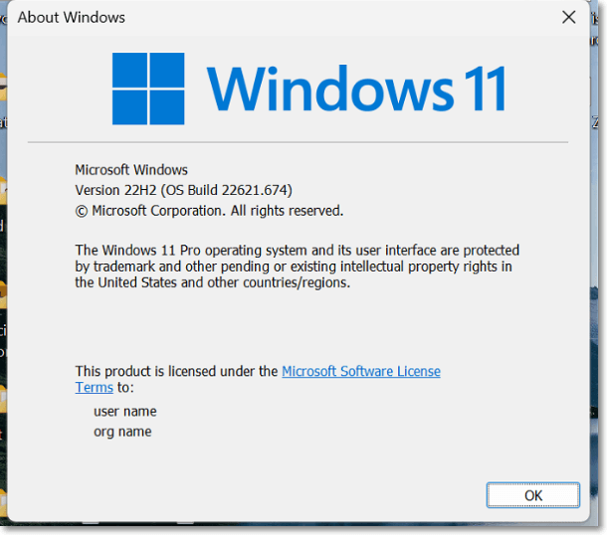This screenshot has width=607, height=535.
Task: Click the 'Microsoft Windows' text line
Action: (131, 170)
